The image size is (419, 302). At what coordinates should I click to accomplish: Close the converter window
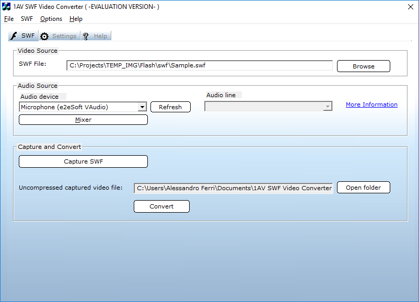[x=411, y=7]
